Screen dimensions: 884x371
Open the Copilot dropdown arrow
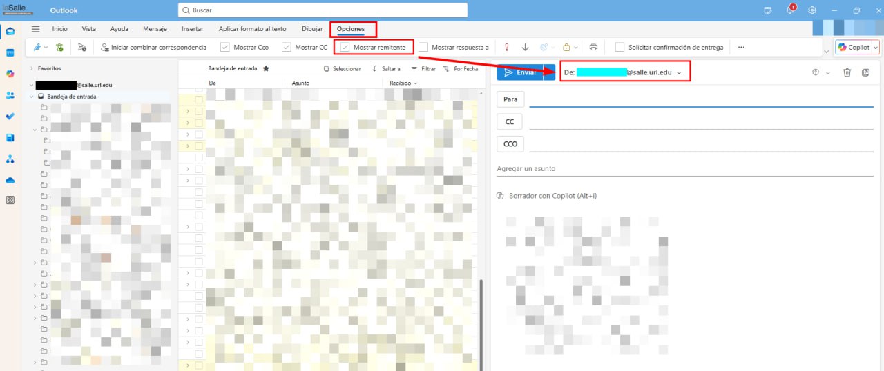pyautogui.click(x=876, y=48)
